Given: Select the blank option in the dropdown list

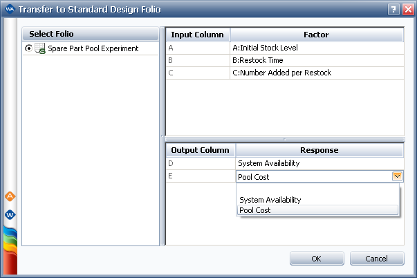Looking at the screenshot, I should point(317,189).
